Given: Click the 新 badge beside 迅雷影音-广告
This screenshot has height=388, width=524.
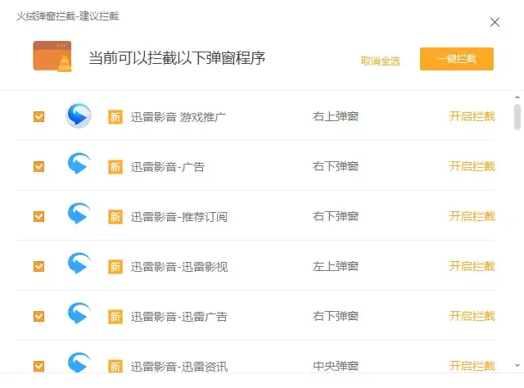Looking at the screenshot, I should tap(115, 167).
